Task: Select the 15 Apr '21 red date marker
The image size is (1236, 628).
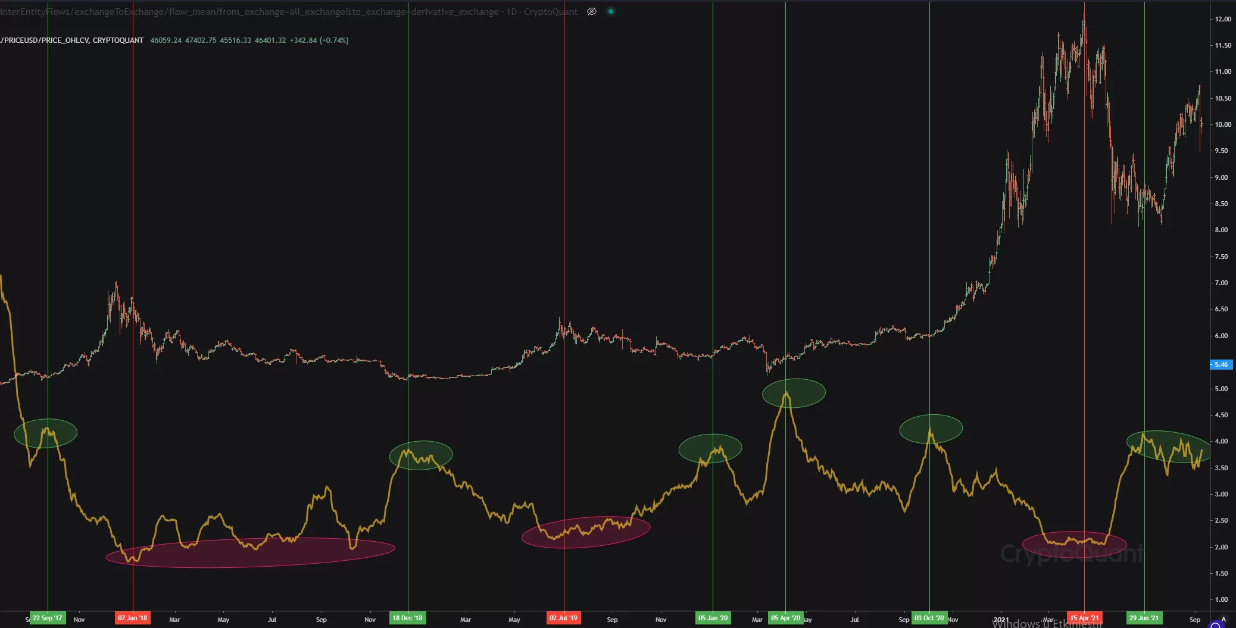Action: 1084,618
